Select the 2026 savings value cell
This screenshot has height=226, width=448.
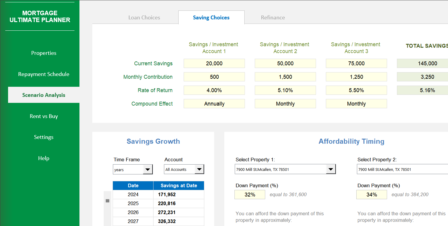[179, 212]
